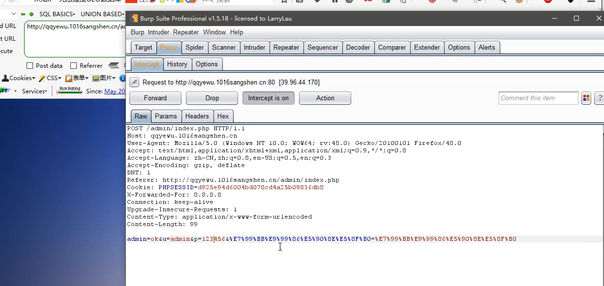Image resolution: width=604 pixels, height=286 pixels.
Task: Switch to the Decoder tab
Action: (x=358, y=47)
